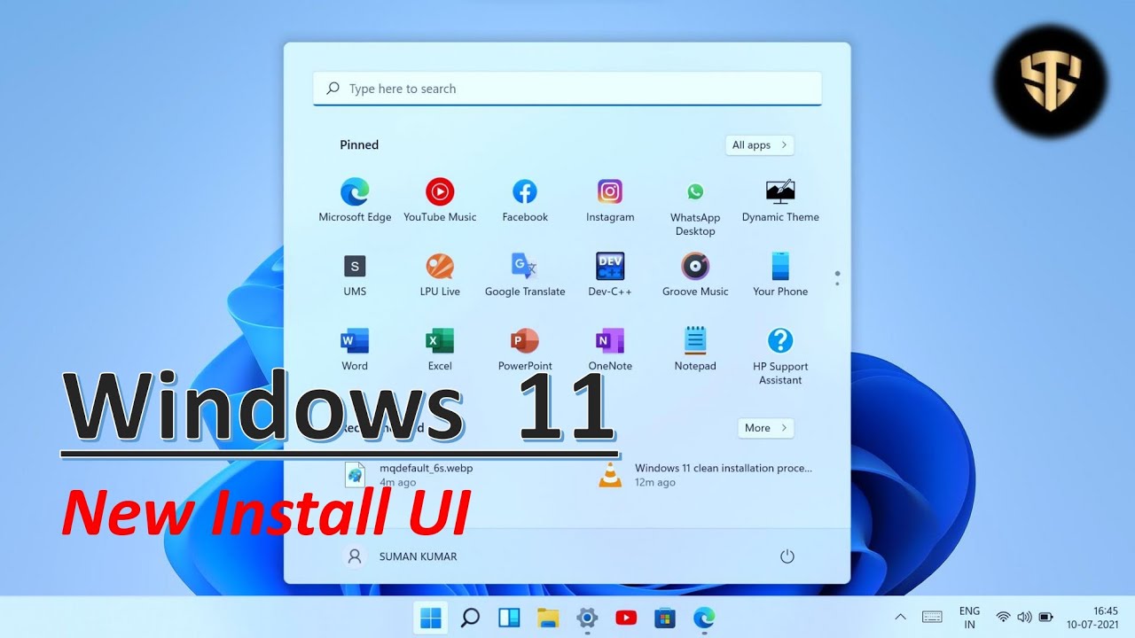The image size is (1135, 638).
Task: Open File Explorer from taskbar
Action: (548, 618)
